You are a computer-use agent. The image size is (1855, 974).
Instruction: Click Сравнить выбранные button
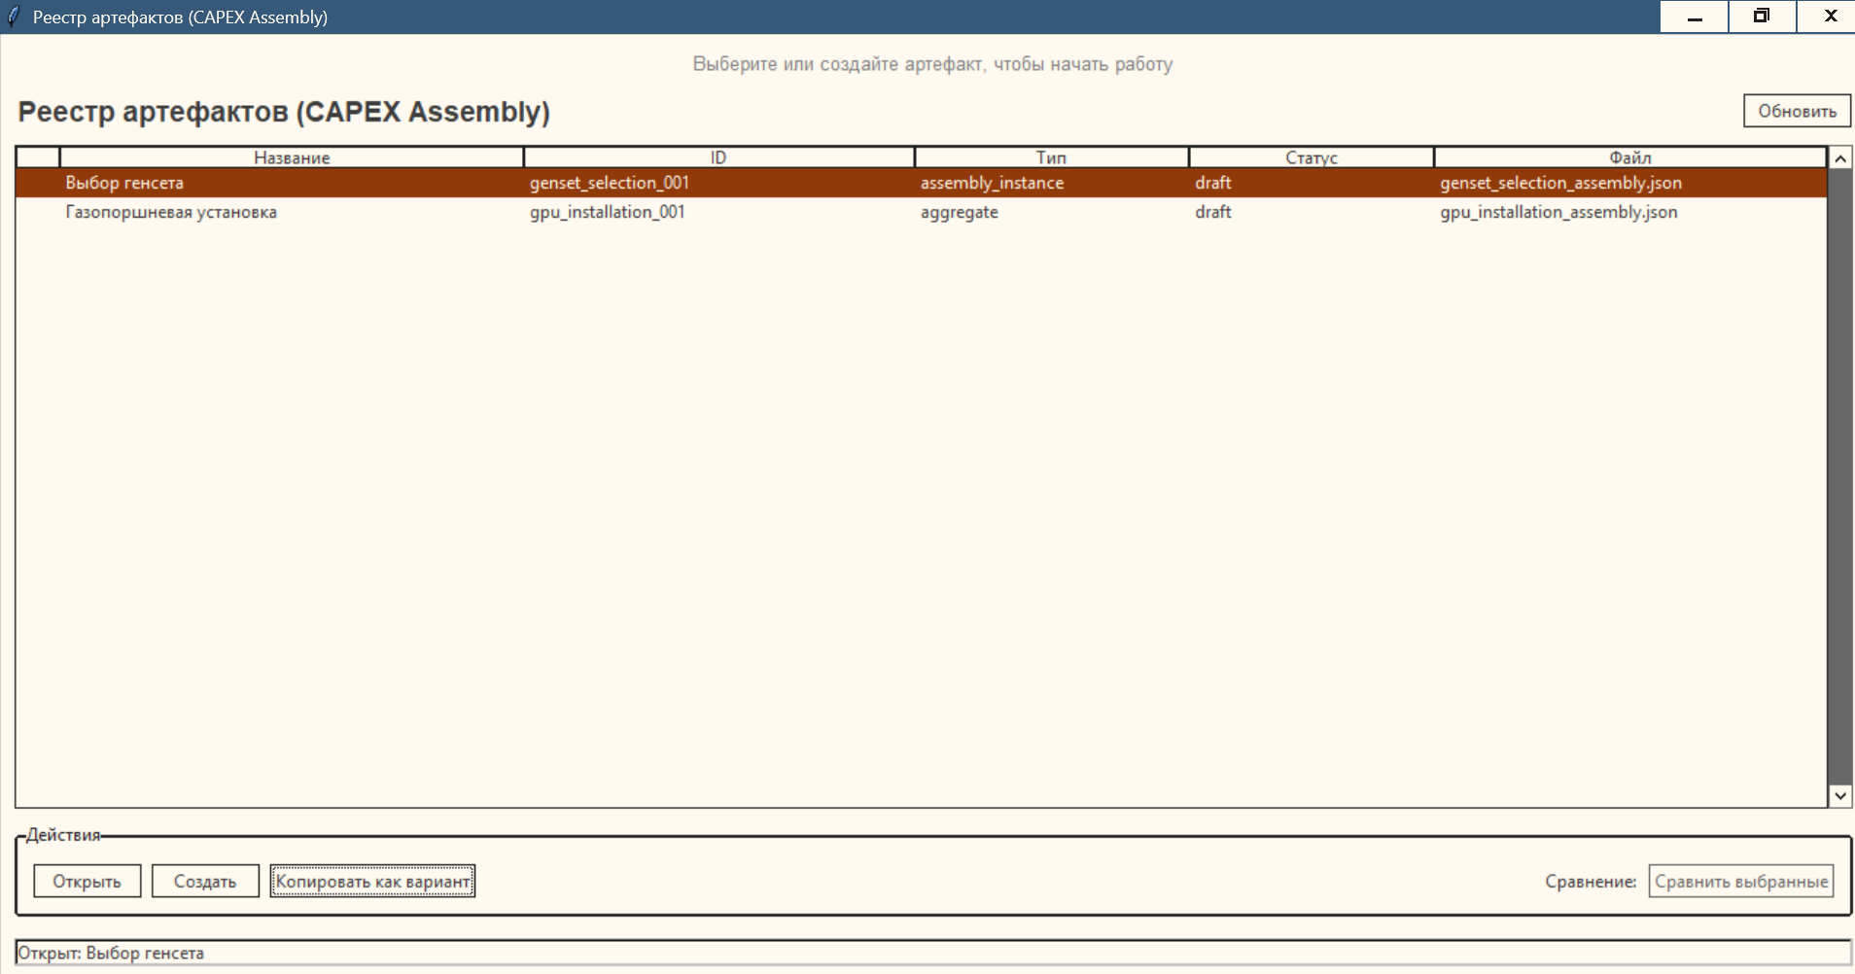coord(1740,882)
